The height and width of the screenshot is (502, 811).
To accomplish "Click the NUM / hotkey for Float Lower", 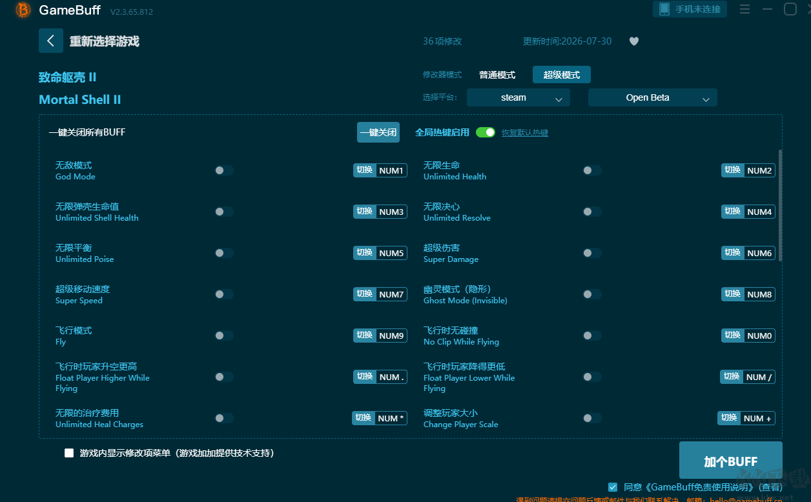I will click(748, 377).
